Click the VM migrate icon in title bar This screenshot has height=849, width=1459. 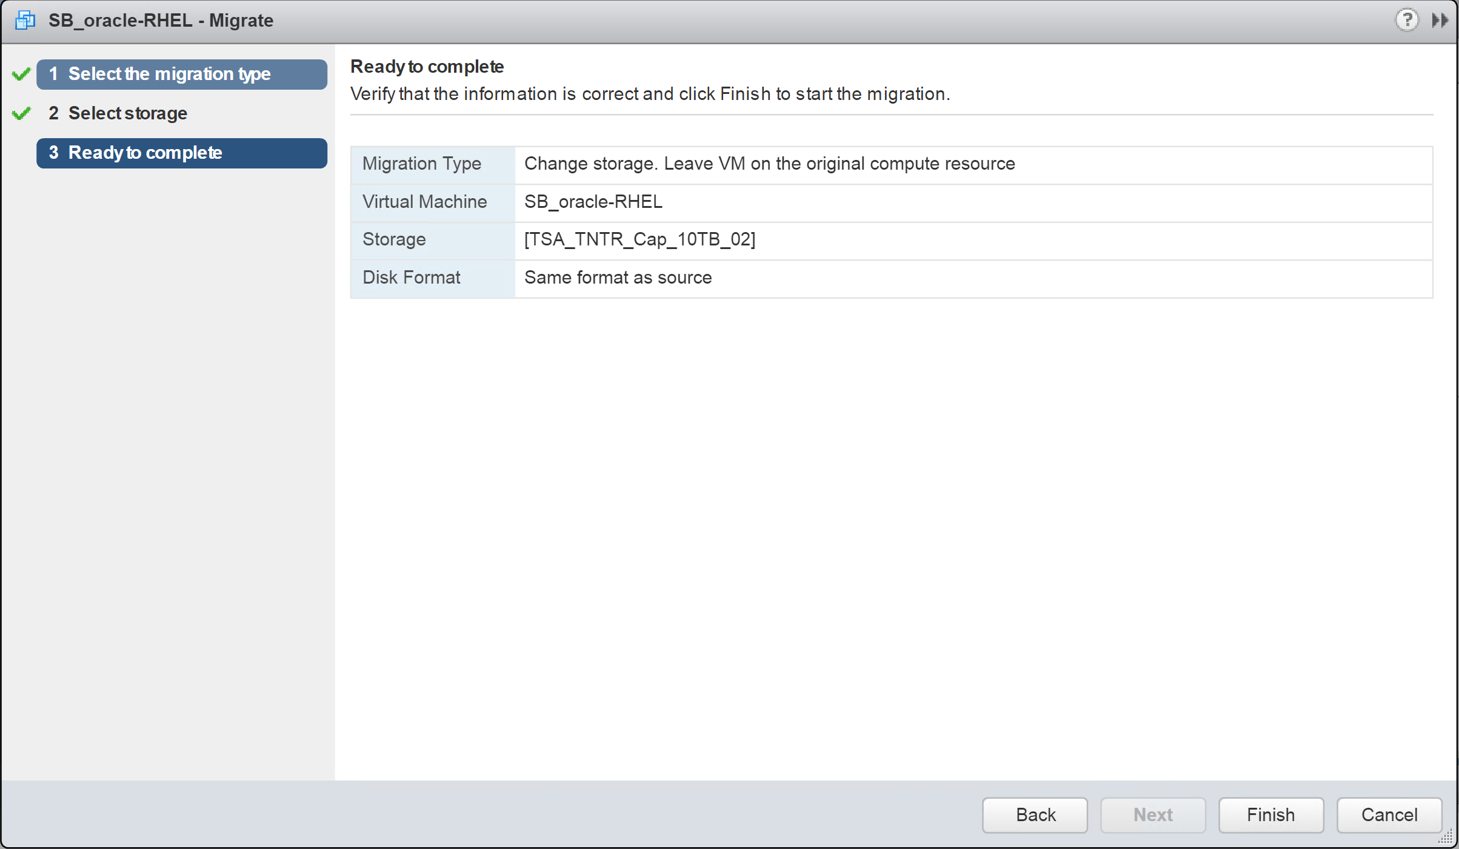click(25, 21)
